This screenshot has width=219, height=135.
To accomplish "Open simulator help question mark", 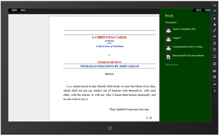I will 214,91.
